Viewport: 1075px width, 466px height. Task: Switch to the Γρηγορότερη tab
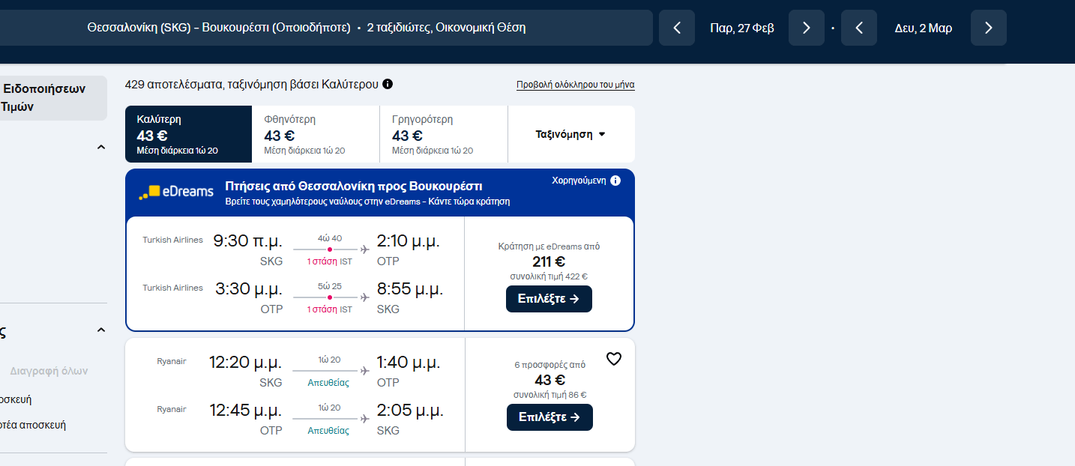(443, 134)
